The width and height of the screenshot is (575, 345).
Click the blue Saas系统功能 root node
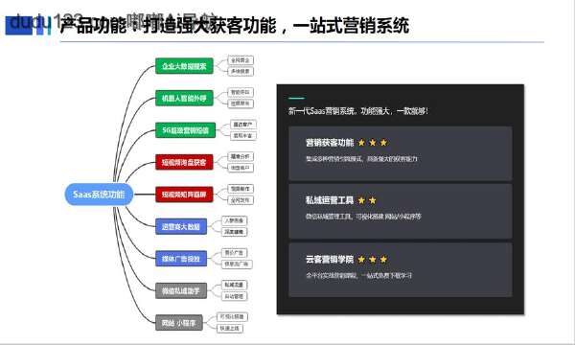tap(99, 195)
